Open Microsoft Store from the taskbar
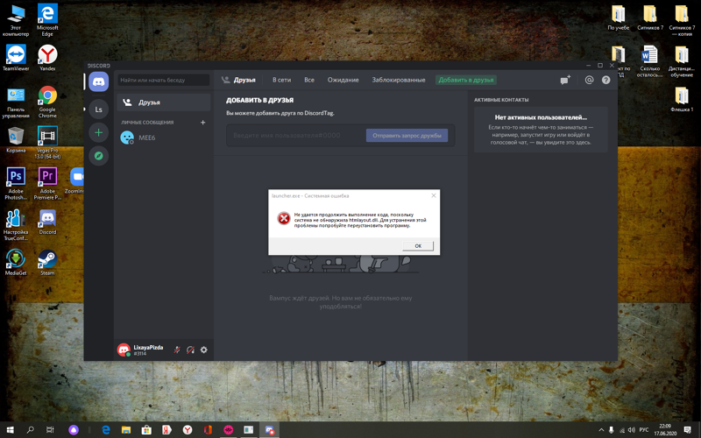 tap(146, 430)
